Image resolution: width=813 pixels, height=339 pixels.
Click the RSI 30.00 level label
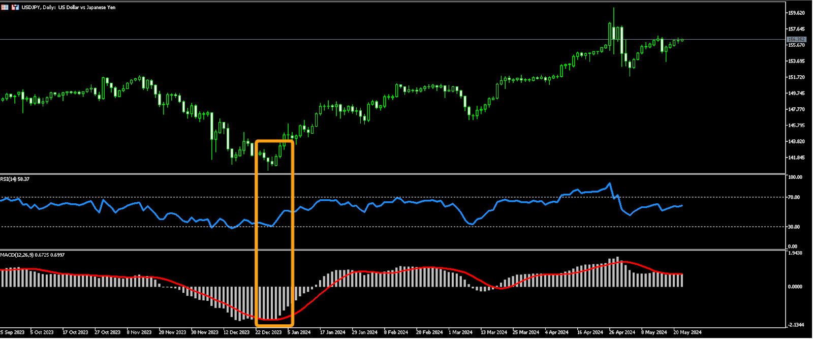tap(794, 227)
